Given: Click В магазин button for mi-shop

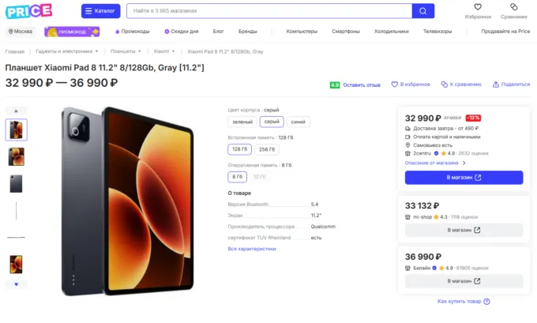Looking at the screenshot, I should click(464, 230).
